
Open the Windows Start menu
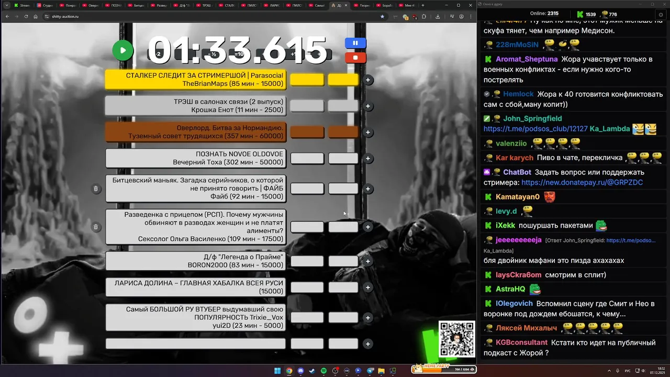[x=277, y=371]
